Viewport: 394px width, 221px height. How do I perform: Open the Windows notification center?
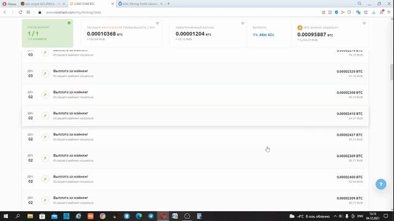[x=386, y=216]
